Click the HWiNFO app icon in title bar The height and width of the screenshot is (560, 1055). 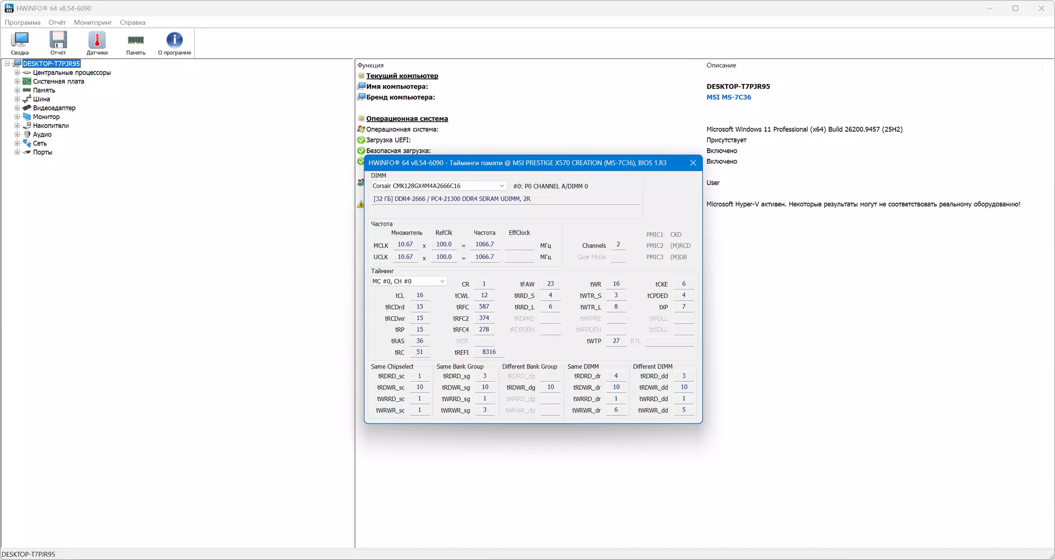tap(9, 8)
